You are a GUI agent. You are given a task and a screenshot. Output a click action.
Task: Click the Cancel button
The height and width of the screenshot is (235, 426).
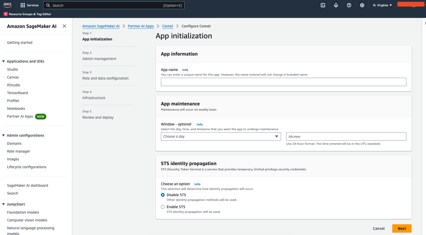point(379,228)
